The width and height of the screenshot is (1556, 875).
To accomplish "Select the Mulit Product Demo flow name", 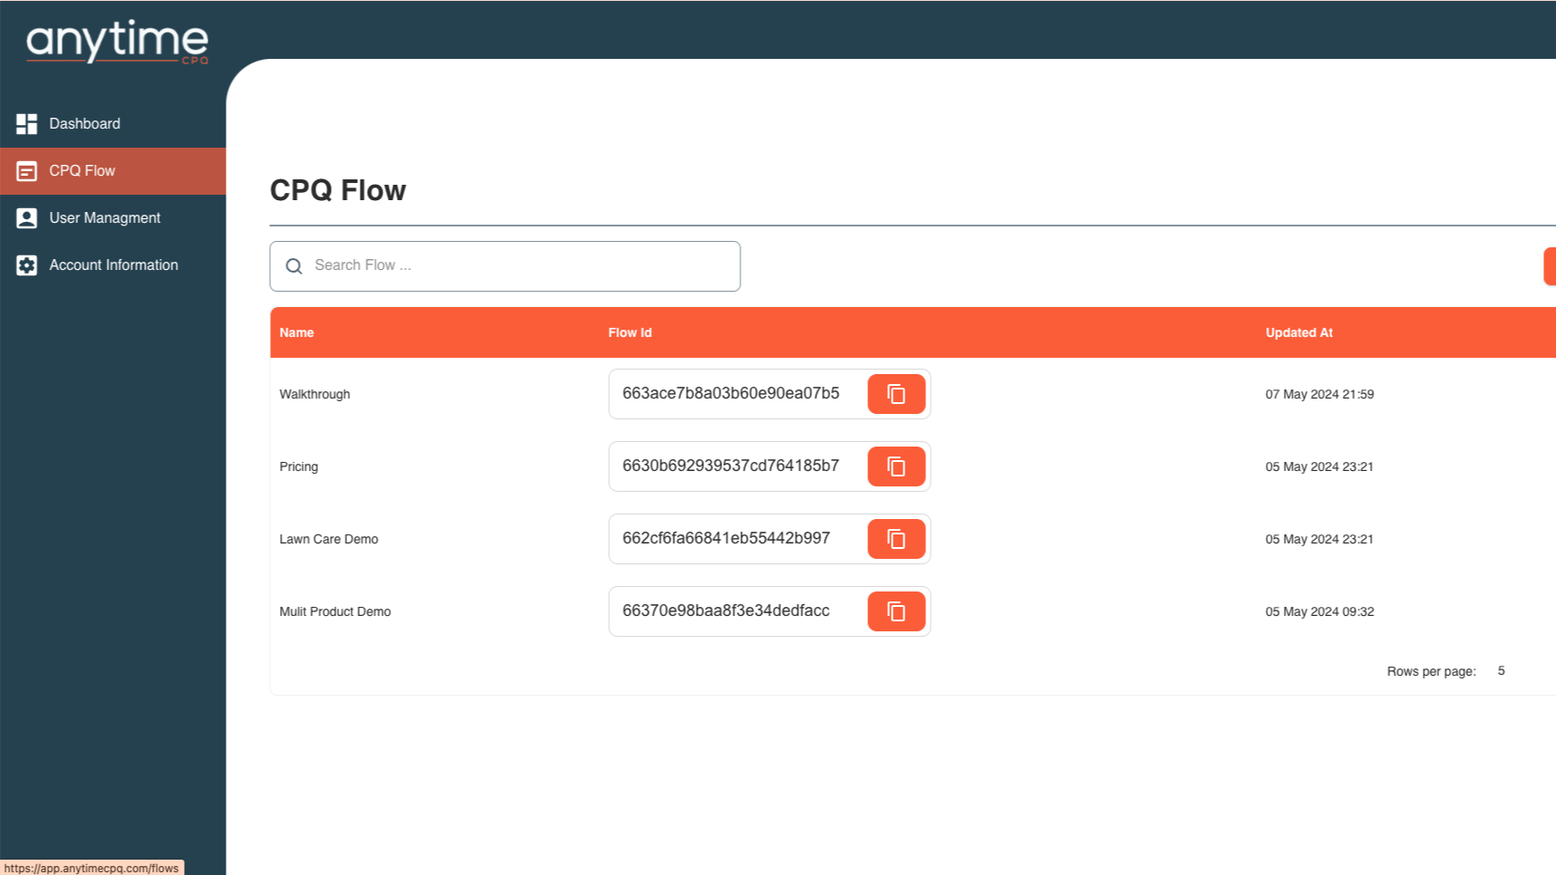I will point(334,611).
